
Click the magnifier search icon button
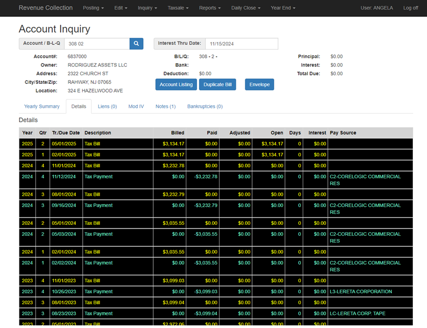click(136, 44)
